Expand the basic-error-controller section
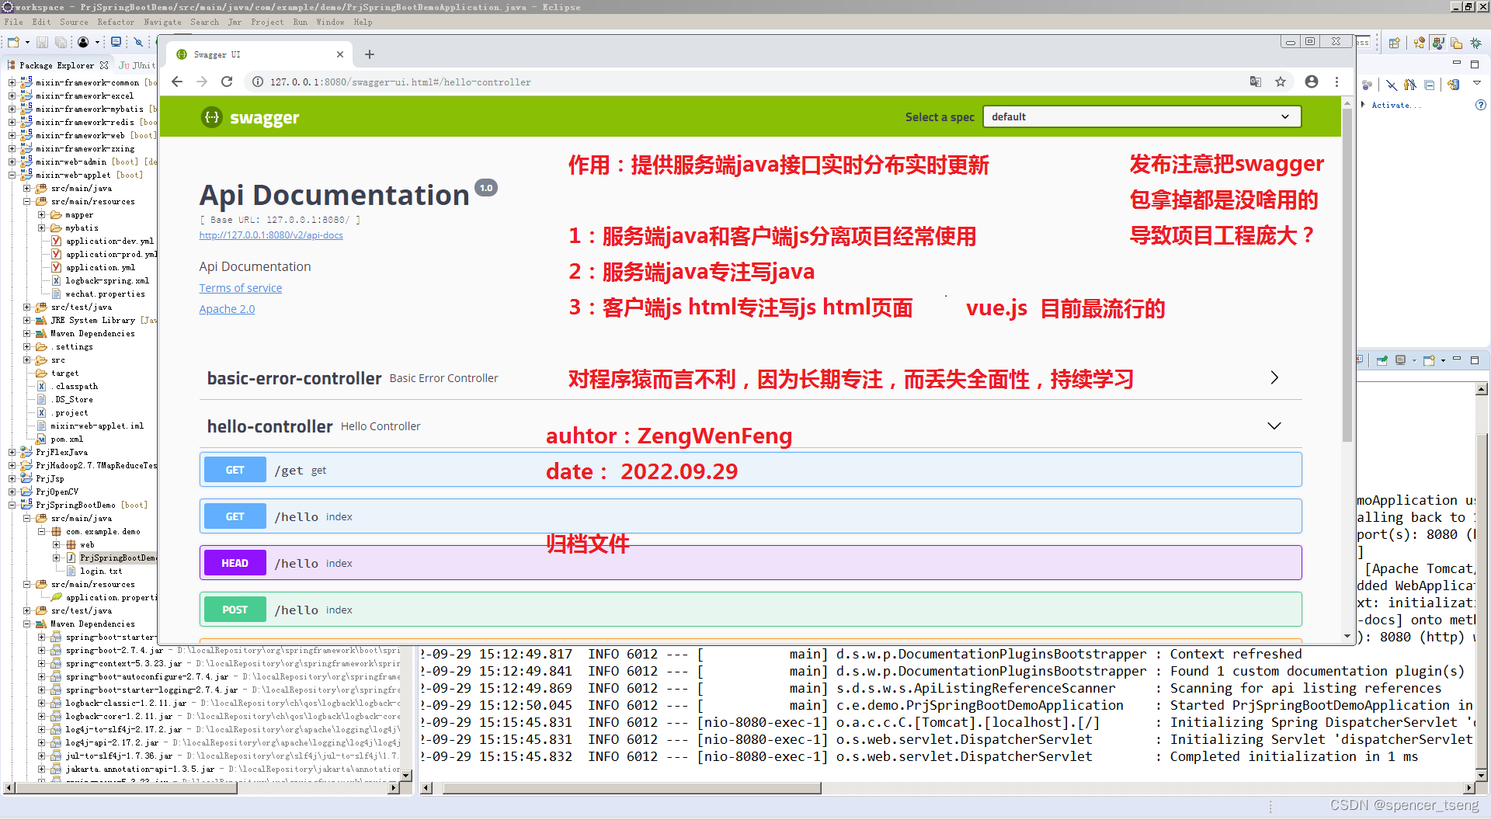 pyautogui.click(x=1274, y=378)
